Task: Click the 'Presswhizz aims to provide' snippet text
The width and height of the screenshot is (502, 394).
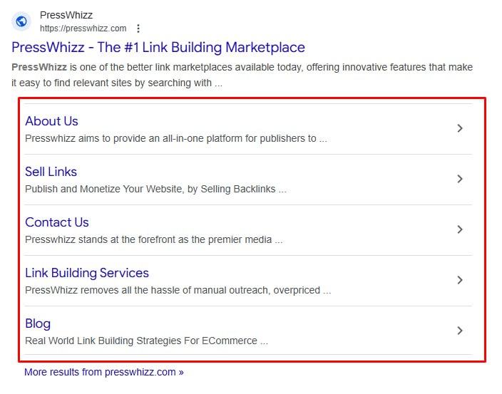Action: pyautogui.click(x=175, y=139)
